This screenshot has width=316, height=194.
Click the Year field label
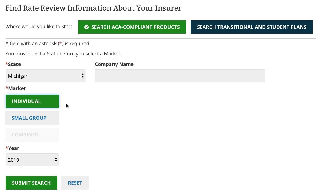click(14, 148)
